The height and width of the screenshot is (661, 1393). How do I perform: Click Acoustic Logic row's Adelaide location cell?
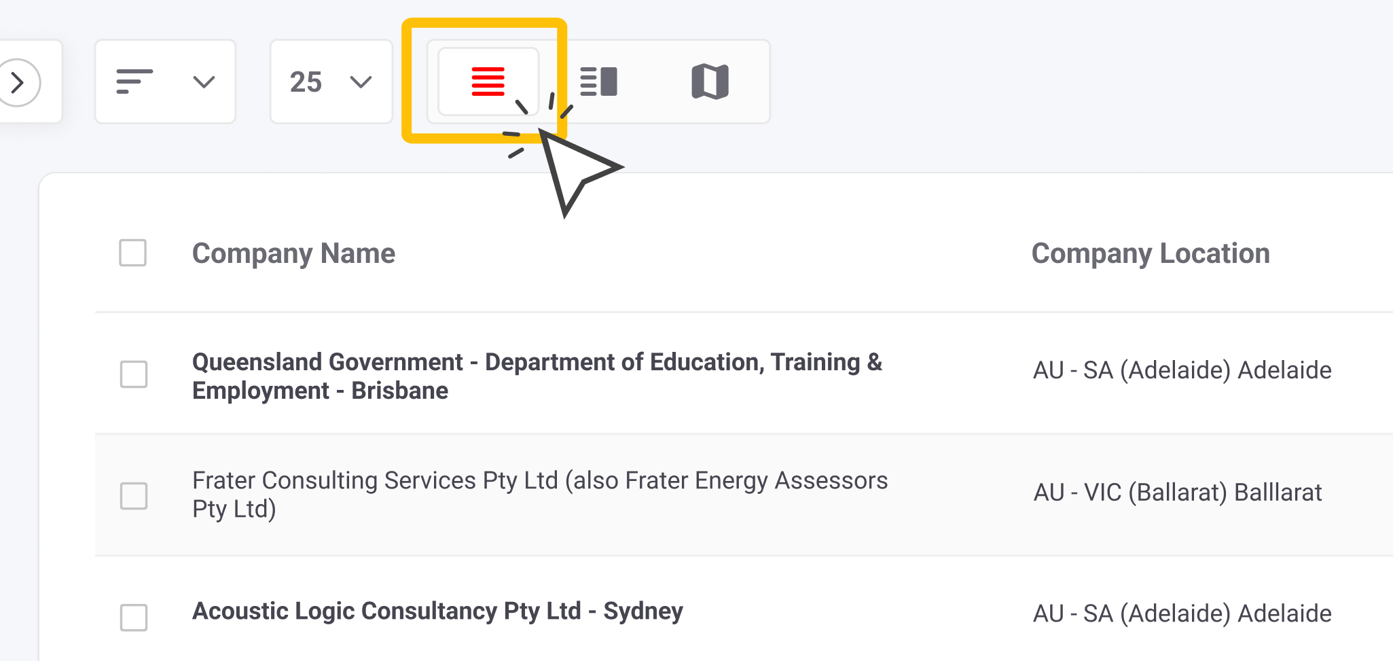(x=1182, y=613)
